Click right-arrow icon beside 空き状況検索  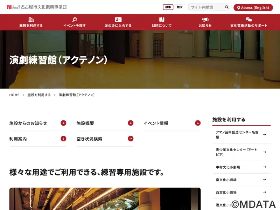(131, 139)
